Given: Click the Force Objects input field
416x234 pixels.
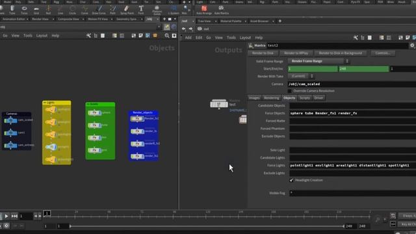Looking at the screenshot, I should pyautogui.click(x=352, y=113).
